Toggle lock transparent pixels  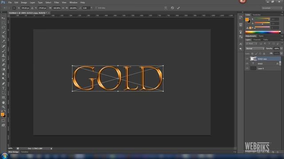252,53
